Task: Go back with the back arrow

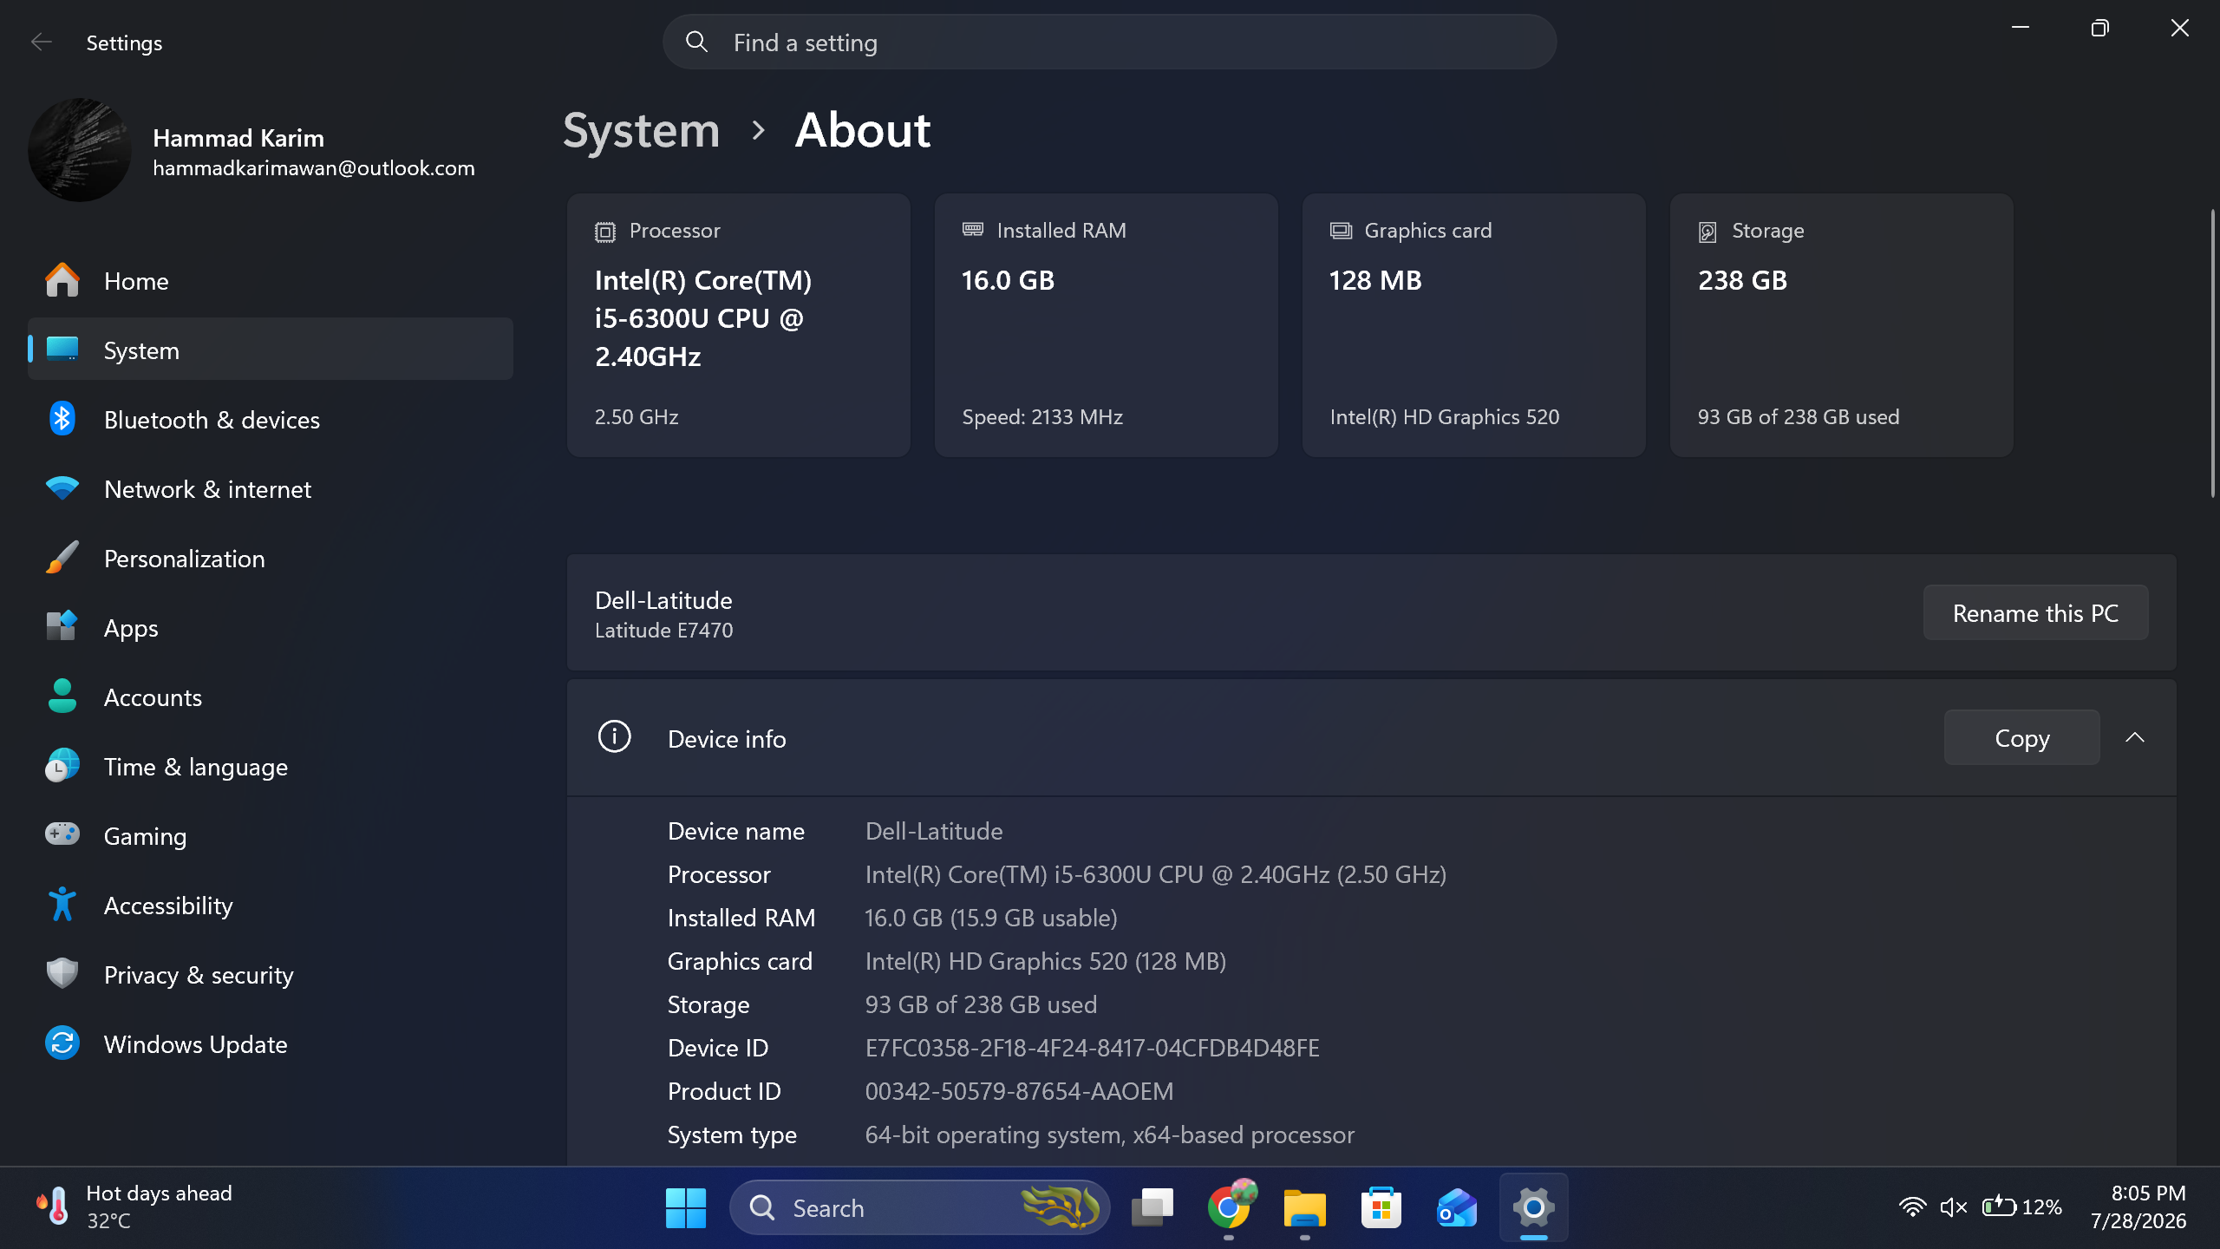Action: (x=42, y=42)
